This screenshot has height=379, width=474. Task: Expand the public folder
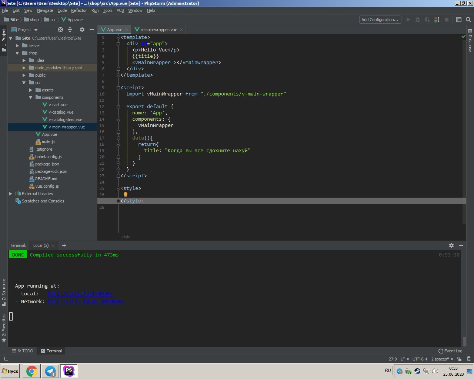pos(24,75)
